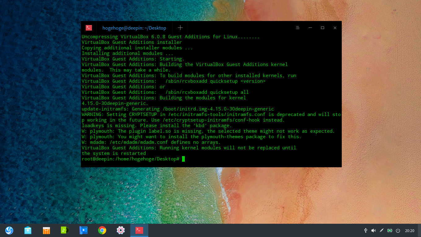Open Google Chrome from the dock
Image resolution: width=421 pixels, height=237 pixels.
point(102,230)
